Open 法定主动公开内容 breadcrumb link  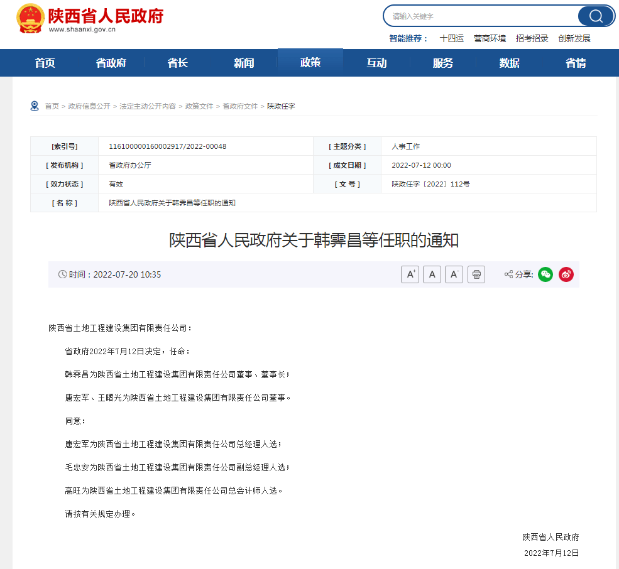pyautogui.click(x=148, y=106)
